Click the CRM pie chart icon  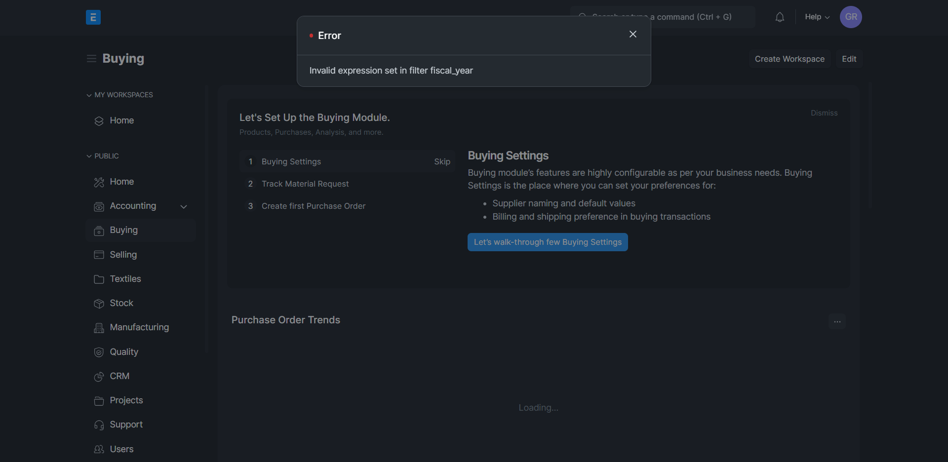pos(99,377)
